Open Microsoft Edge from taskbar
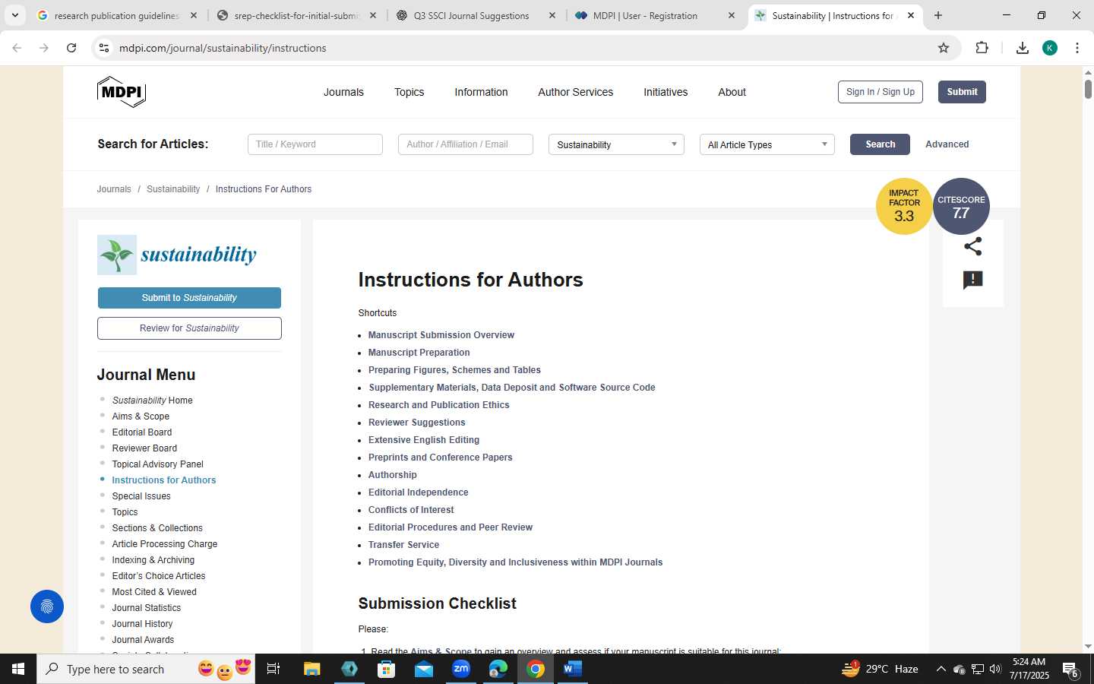This screenshot has height=684, width=1094. coord(498,669)
